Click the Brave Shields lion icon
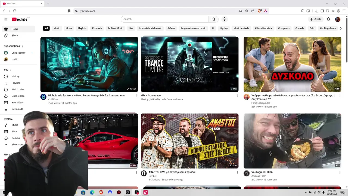Image resolution: width=348 pixels, height=196 pixels. point(260,11)
